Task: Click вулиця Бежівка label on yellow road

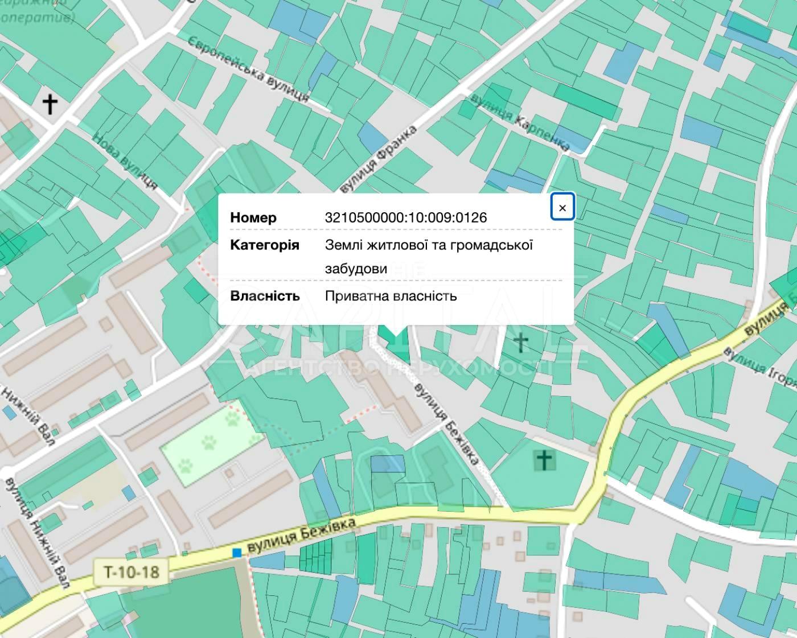Action: click(302, 536)
